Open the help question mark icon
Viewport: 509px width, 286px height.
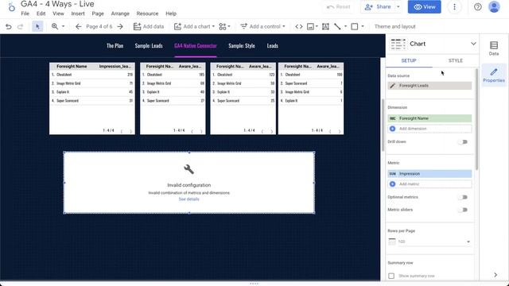pyautogui.click(x=477, y=7)
